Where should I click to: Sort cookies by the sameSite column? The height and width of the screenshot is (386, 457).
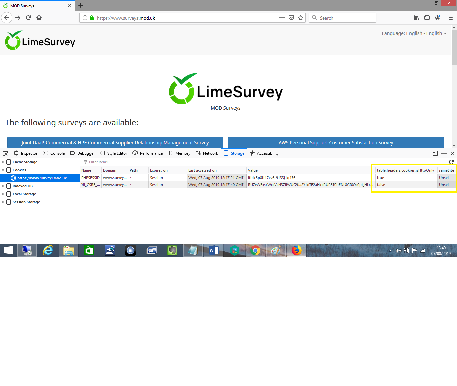[446, 170]
